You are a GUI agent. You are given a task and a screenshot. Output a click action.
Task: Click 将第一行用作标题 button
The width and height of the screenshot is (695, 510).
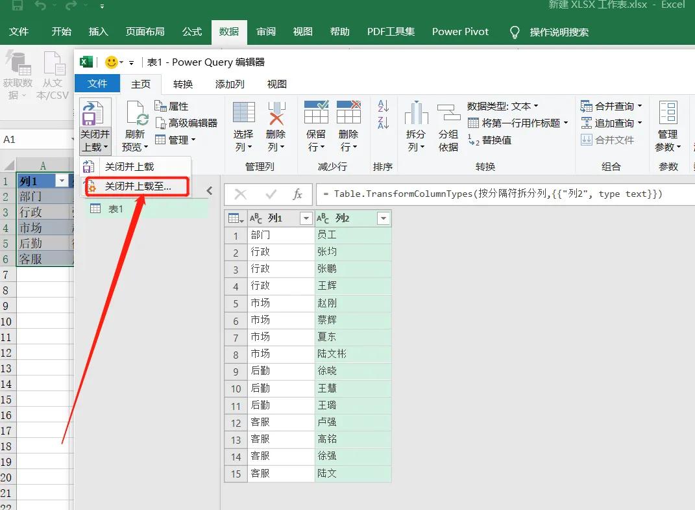point(518,122)
